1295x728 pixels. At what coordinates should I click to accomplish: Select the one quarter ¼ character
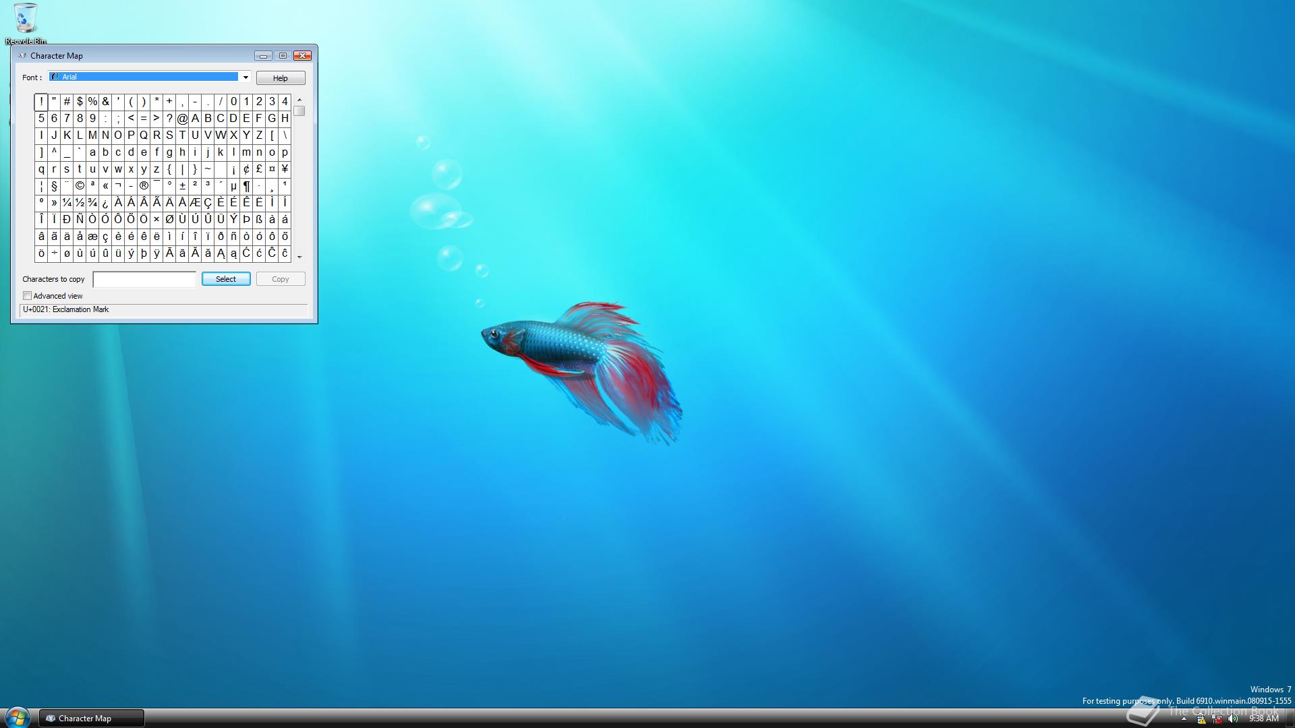pos(67,203)
